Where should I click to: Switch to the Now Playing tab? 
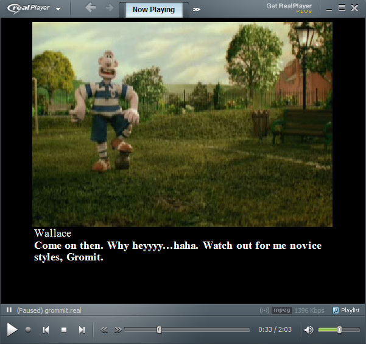pos(153,10)
